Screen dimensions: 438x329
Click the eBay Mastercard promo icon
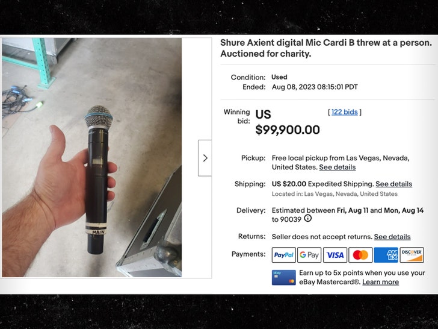(283, 277)
